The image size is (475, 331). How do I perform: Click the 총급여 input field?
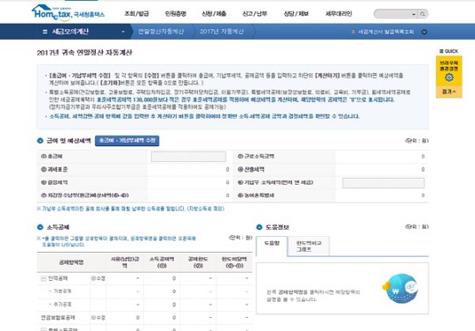188,157
